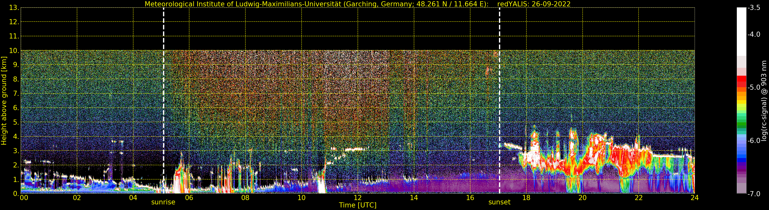Screen dimensions: 769x210
Task: Click the height axis label '3.'
Action: [16, 151]
